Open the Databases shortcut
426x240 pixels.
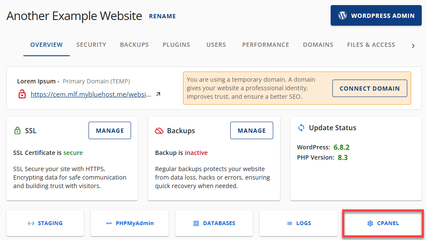click(x=214, y=223)
